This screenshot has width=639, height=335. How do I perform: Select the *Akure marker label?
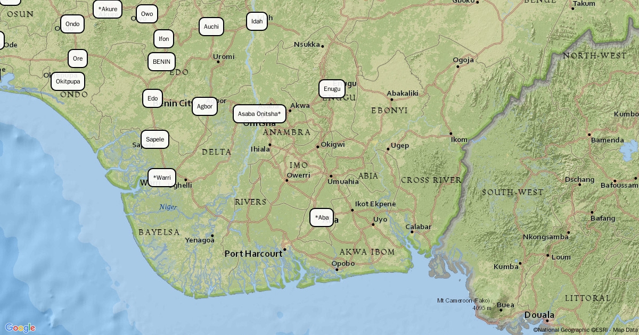click(108, 9)
